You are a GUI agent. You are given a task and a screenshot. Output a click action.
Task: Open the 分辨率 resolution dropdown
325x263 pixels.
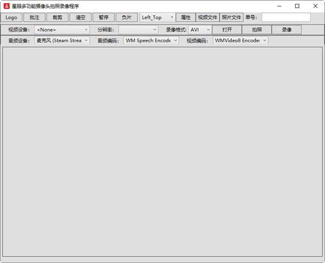click(138, 29)
